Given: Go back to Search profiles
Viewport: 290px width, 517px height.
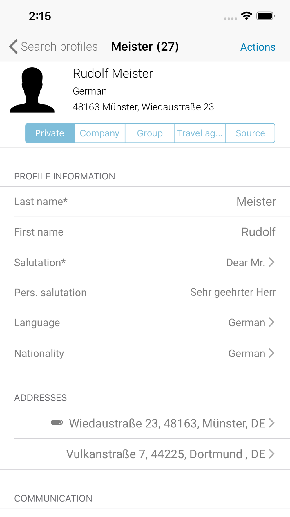Looking at the screenshot, I should 59,47.
